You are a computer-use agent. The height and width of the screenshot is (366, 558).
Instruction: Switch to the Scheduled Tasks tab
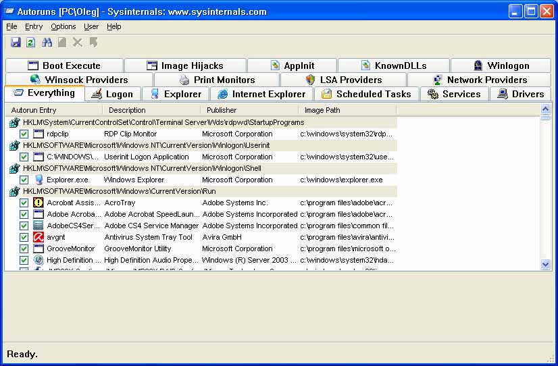point(366,94)
